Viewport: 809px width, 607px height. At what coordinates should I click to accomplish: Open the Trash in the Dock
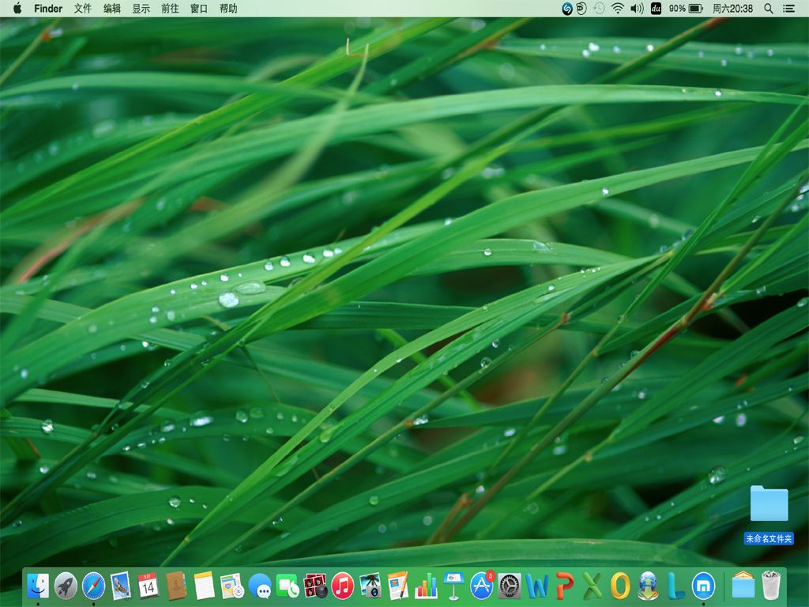pyautogui.click(x=770, y=586)
